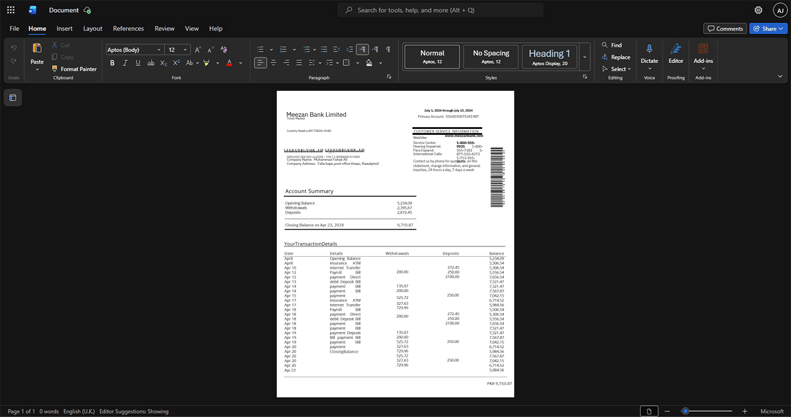Viewport: 791px width, 417px height.
Task: Toggle Underline formatting
Action: pyautogui.click(x=138, y=63)
